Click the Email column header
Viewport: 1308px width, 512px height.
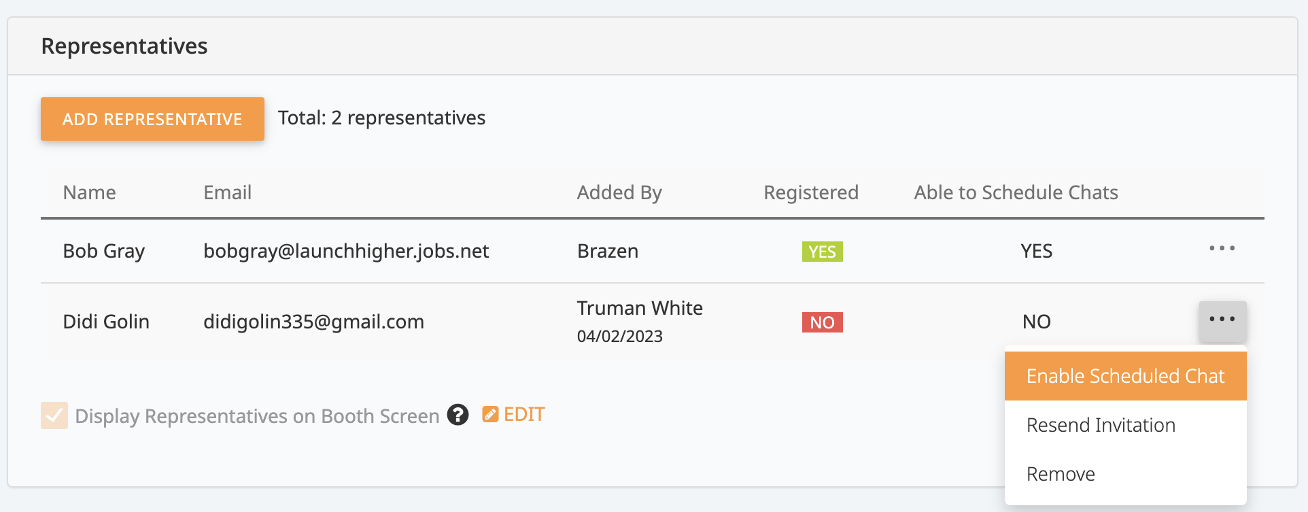227,192
